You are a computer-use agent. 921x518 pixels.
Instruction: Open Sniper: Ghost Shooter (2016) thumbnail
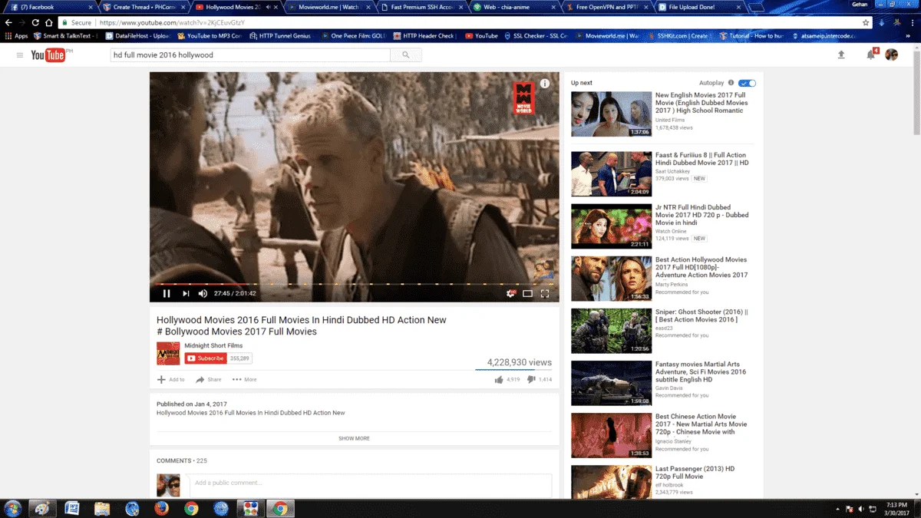(611, 331)
